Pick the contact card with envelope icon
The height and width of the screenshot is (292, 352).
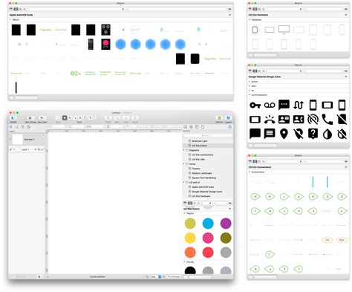pyautogui.click(x=284, y=120)
